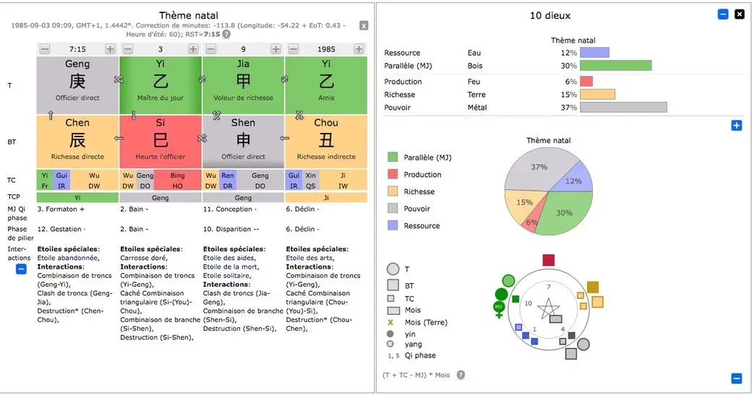
Task: Click the red square atop the wheel
Action: tap(549, 260)
